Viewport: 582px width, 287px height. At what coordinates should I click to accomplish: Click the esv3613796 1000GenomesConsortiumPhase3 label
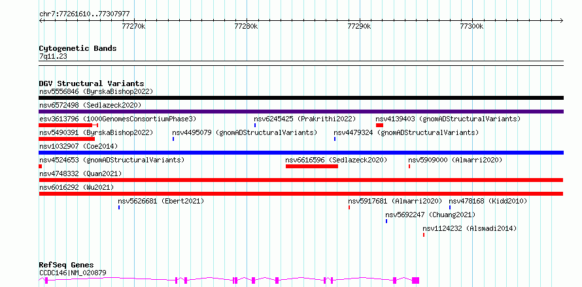click(118, 119)
